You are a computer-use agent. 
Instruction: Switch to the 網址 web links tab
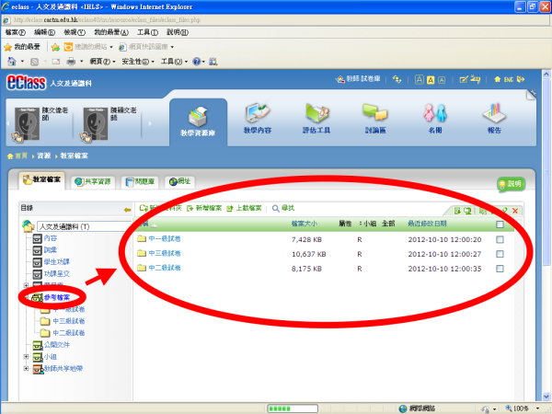(179, 181)
